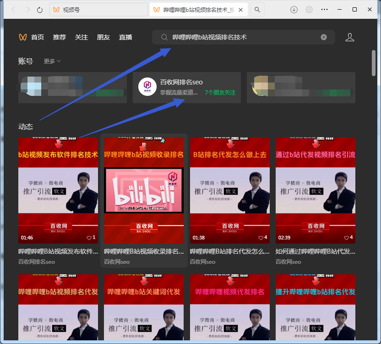Viewport: 381px width, 344px height.
Task: Play the 通过b站代发视频排名引流 video thumbnail
Action: point(316,190)
